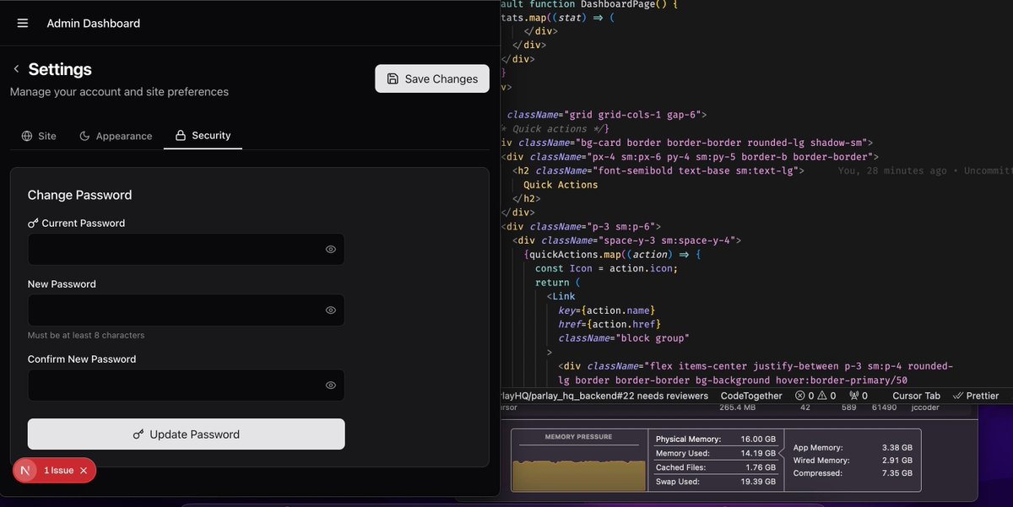Switch to the Site tab
Viewport: 1013px width, 507px height.
click(39, 136)
